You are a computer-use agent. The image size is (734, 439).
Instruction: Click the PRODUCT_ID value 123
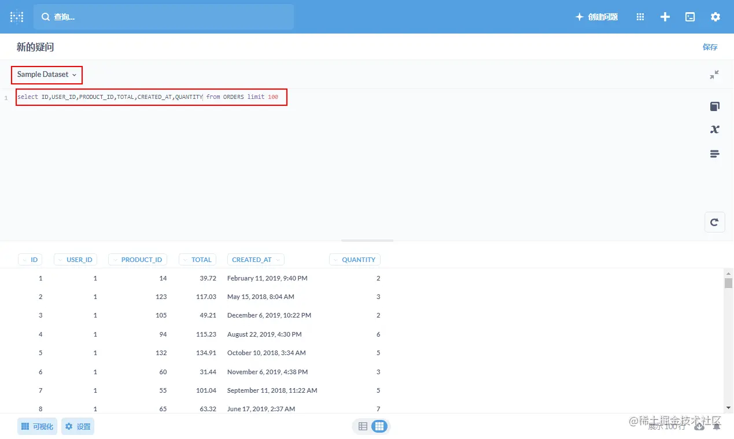(161, 297)
